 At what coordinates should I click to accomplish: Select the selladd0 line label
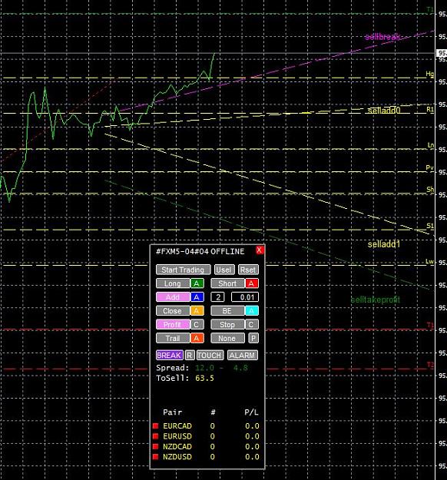tap(384, 110)
